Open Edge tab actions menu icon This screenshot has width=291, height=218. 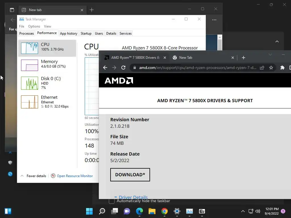12,10
